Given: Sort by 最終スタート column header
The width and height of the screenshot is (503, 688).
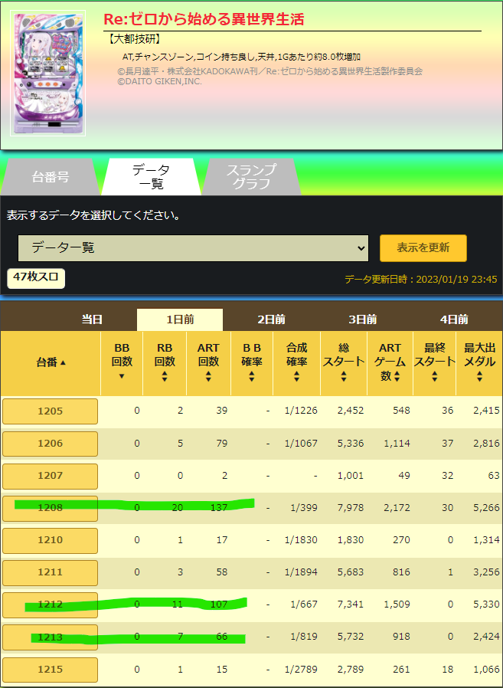Looking at the screenshot, I should point(435,363).
